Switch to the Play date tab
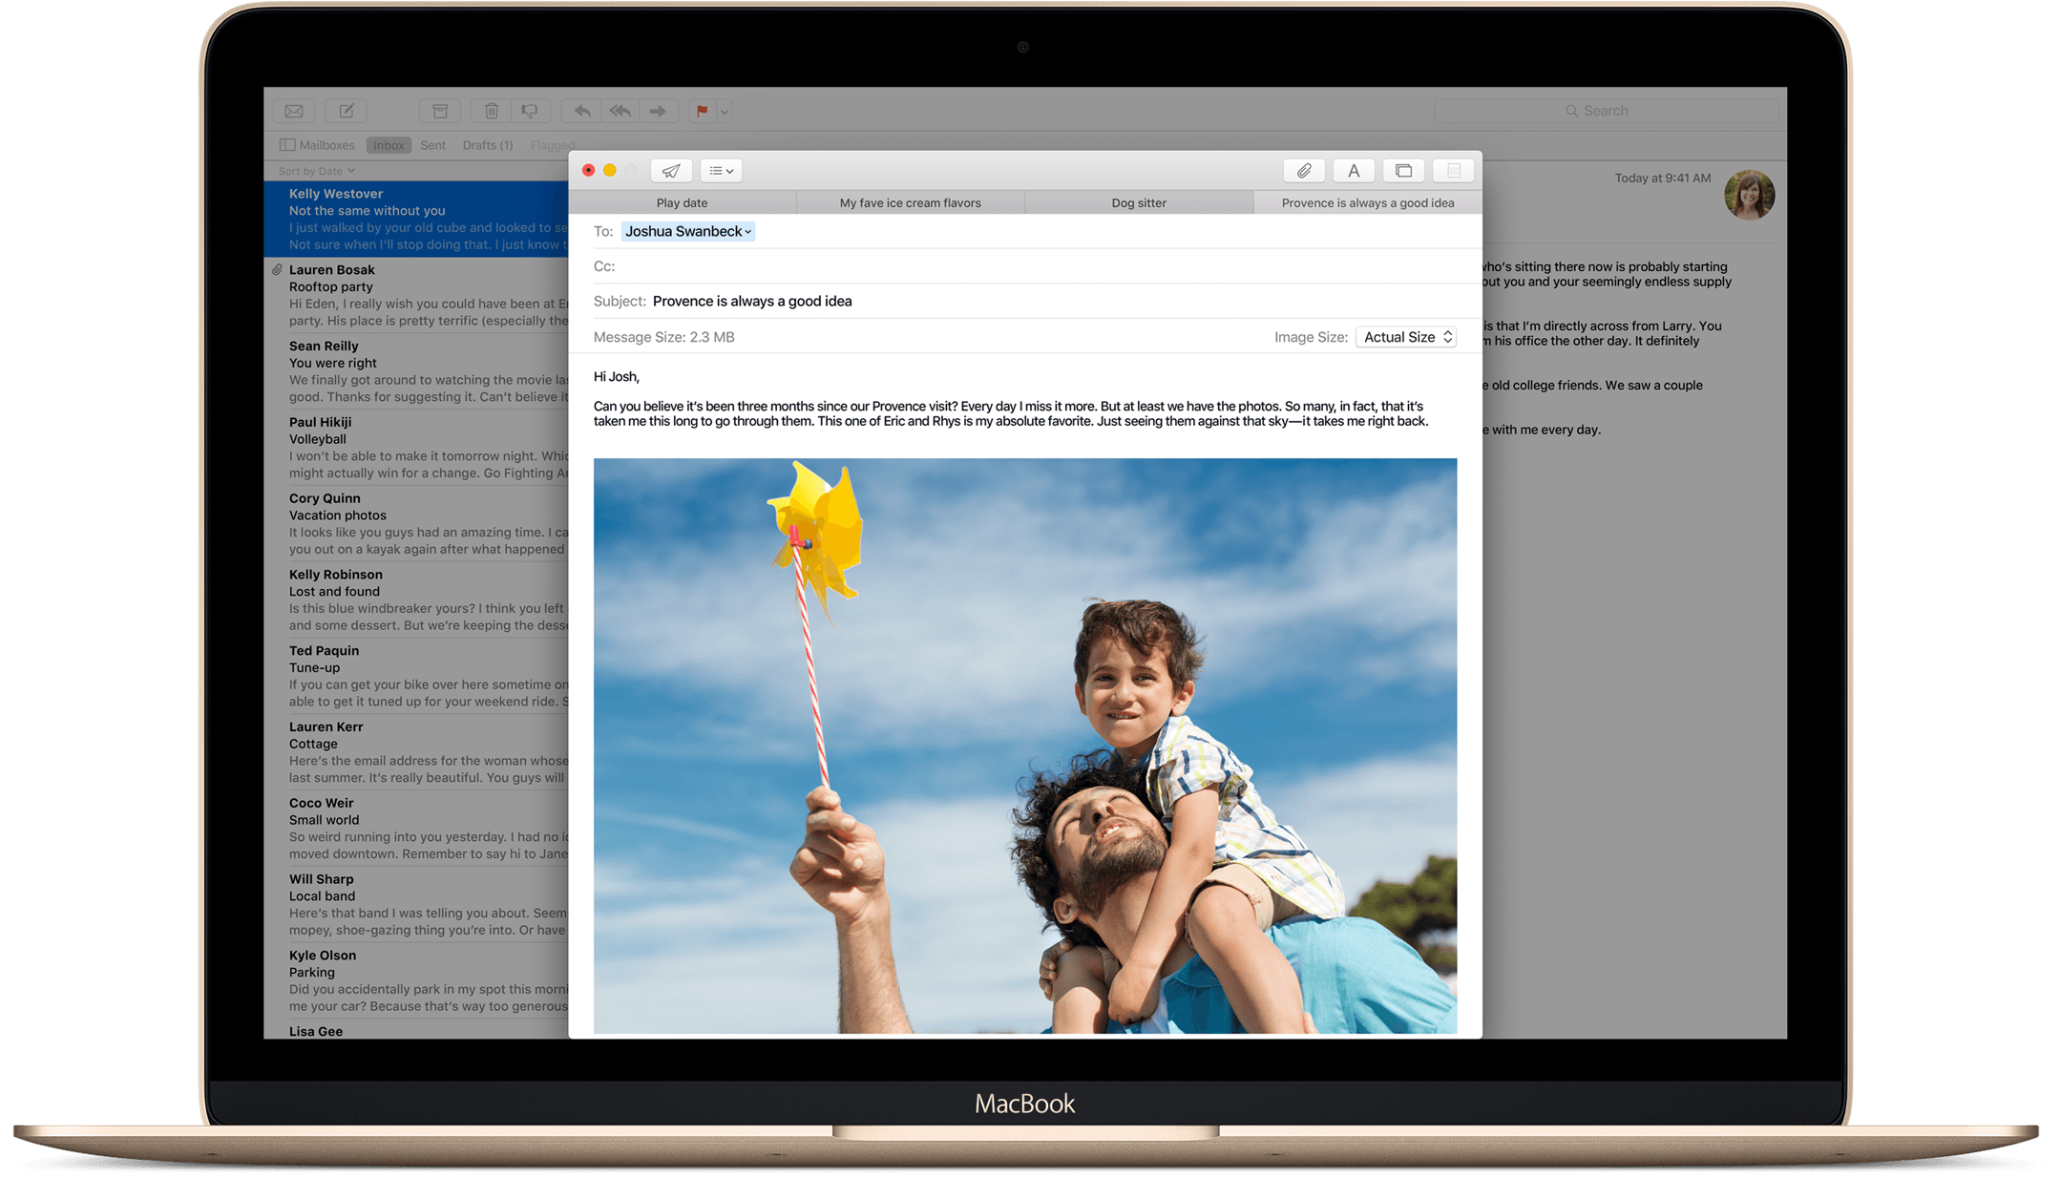This screenshot has width=2060, height=1178. click(x=682, y=202)
